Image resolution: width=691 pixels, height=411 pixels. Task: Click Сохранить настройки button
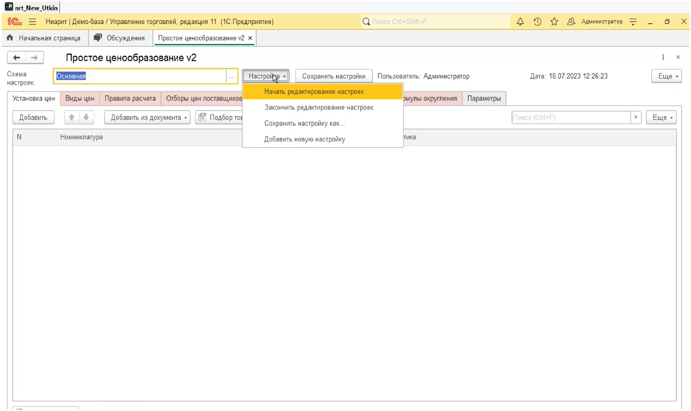pos(334,76)
